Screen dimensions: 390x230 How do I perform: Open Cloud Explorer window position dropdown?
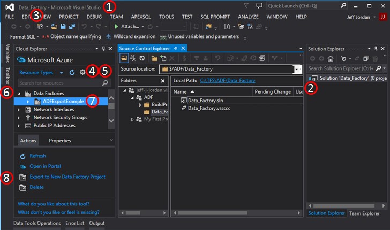tap(97, 49)
